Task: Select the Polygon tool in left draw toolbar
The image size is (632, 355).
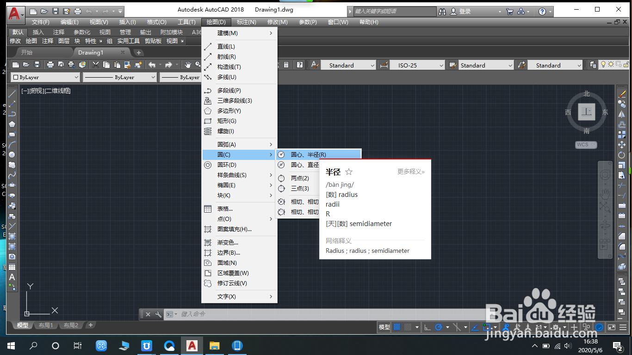Action: tap(12, 124)
